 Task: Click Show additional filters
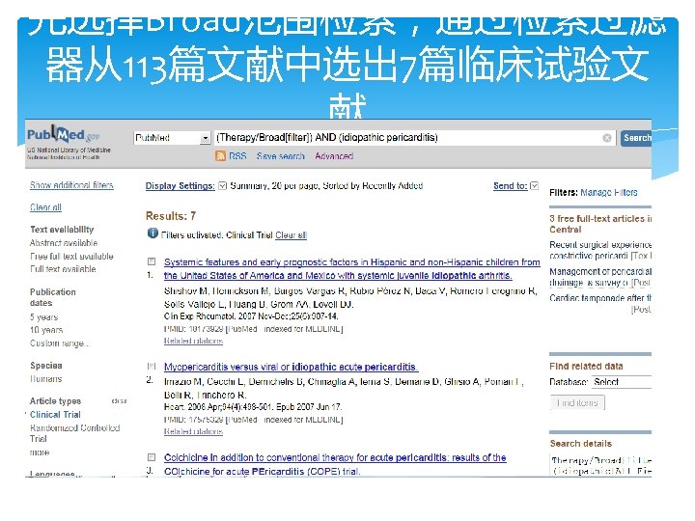71,185
